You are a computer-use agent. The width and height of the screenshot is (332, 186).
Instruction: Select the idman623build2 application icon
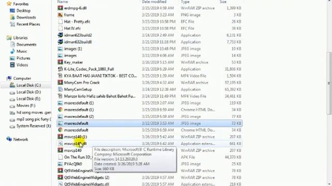point(60,35)
